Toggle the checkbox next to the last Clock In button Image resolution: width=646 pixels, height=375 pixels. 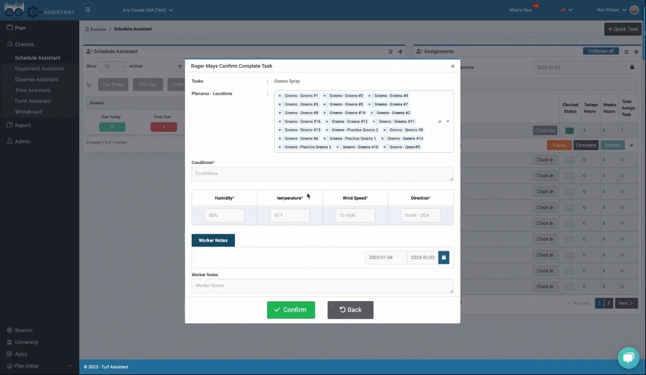[x=569, y=286]
